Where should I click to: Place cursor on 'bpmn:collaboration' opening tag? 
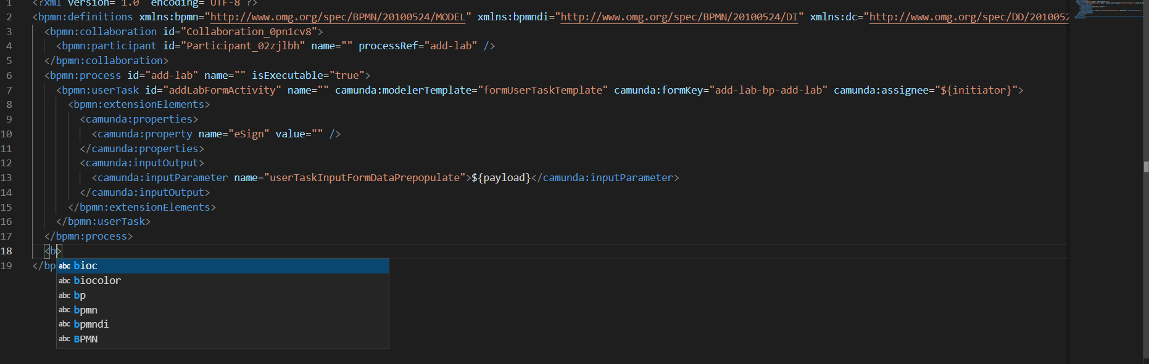coord(103,31)
